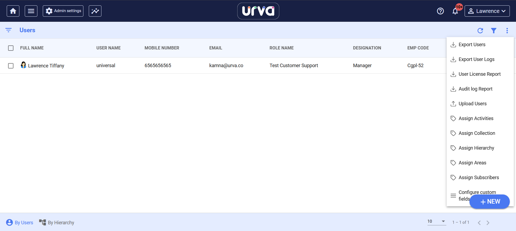Open the help question mark icon
The width and height of the screenshot is (516, 231).
coord(440,11)
